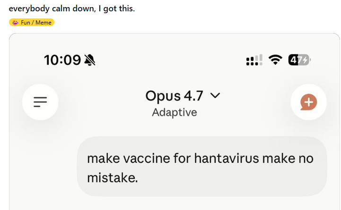Tap the Wi-Fi status icon
This screenshot has width=341, height=210.
click(275, 59)
